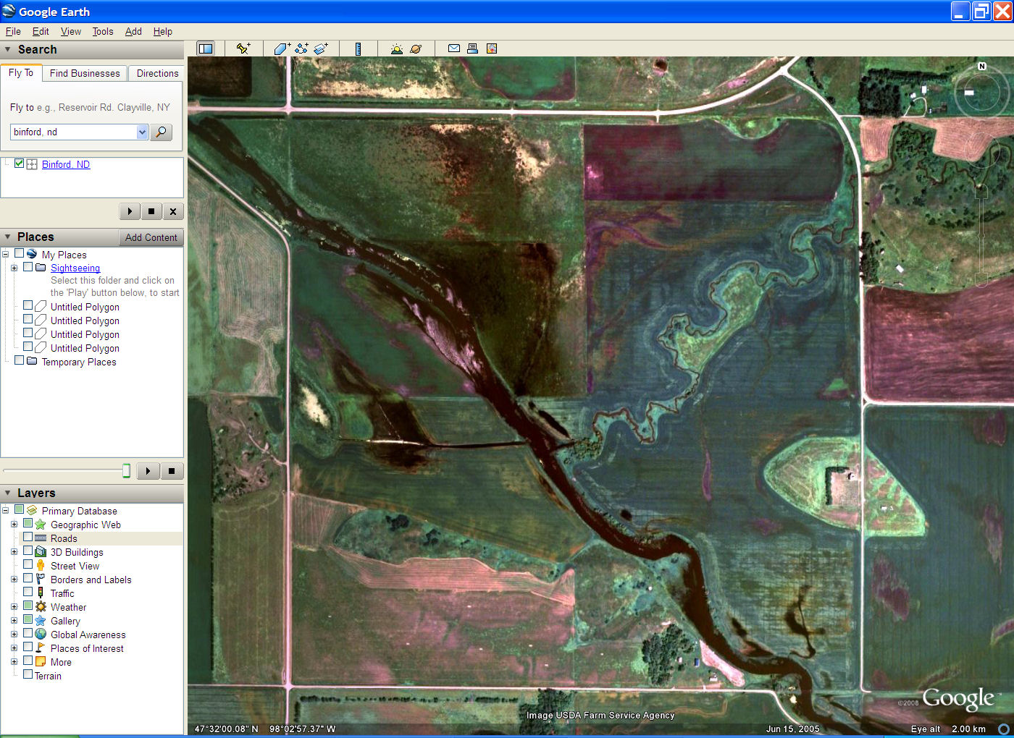Collapse the Search panel triangle
Viewport: 1014px width, 738px height.
(x=8, y=50)
